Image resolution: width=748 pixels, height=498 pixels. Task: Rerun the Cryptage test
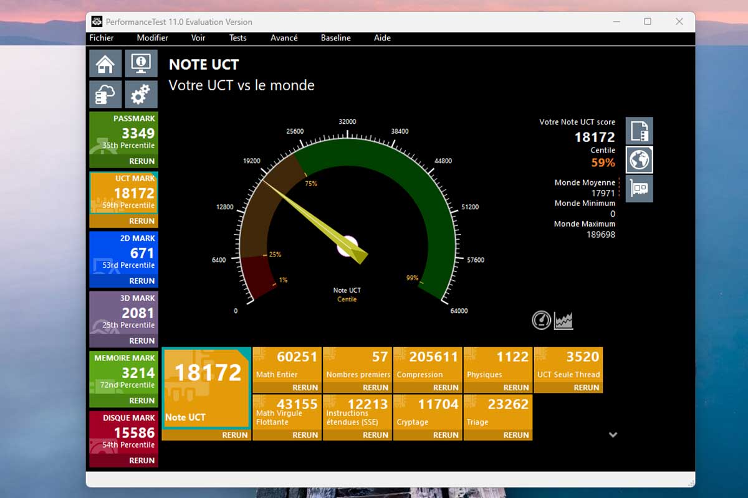pyautogui.click(x=446, y=435)
